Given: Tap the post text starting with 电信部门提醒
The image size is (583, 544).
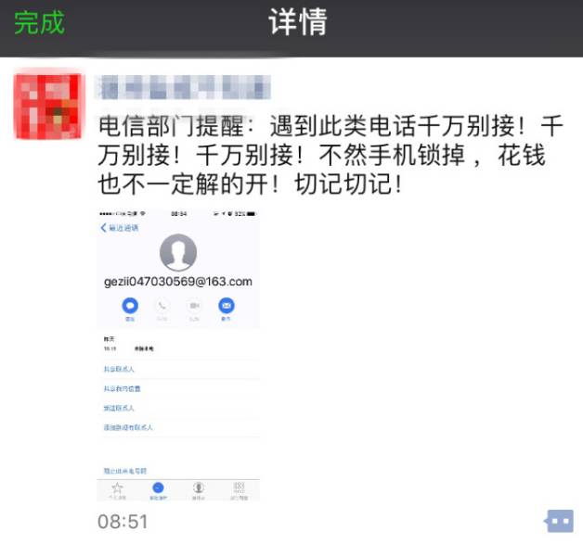Looking at the screenshot, I should coord(330,155).
